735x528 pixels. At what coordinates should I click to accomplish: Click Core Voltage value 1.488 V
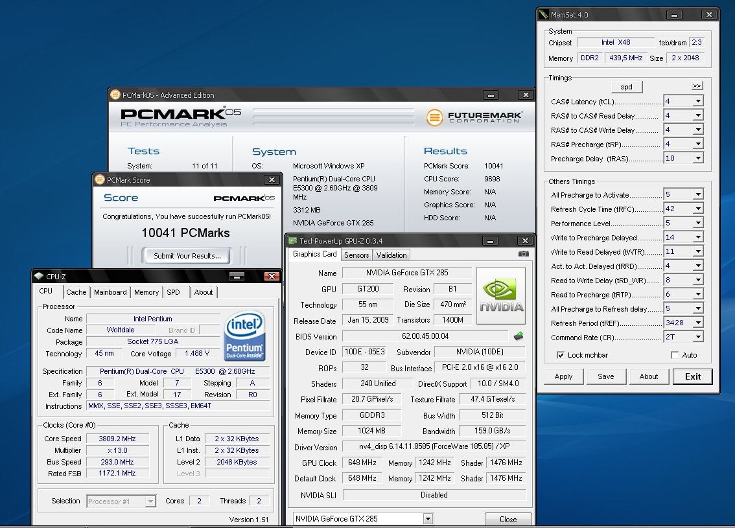point(197,353)
